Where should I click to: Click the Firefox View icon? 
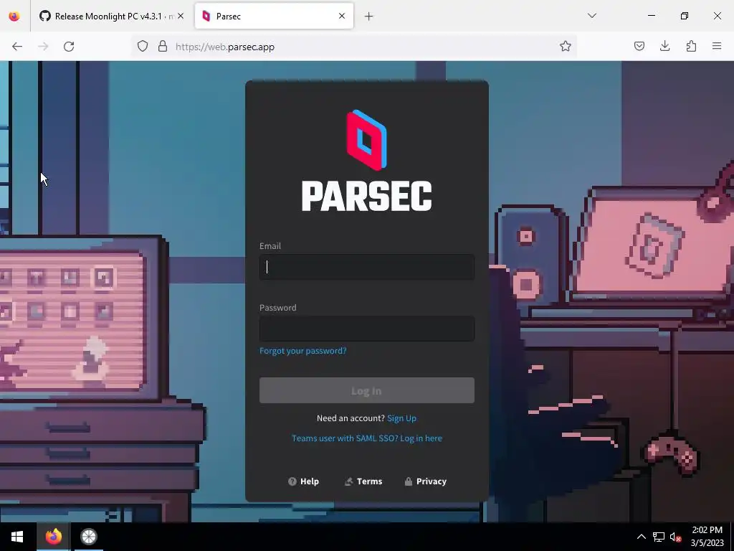point(14,16)
